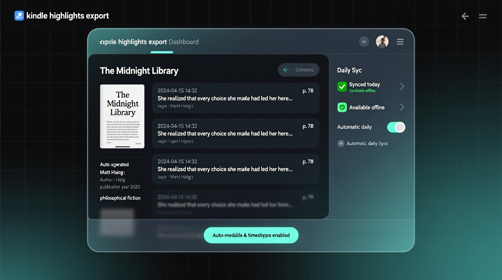Toggle the Automatic daily switch

396,127
